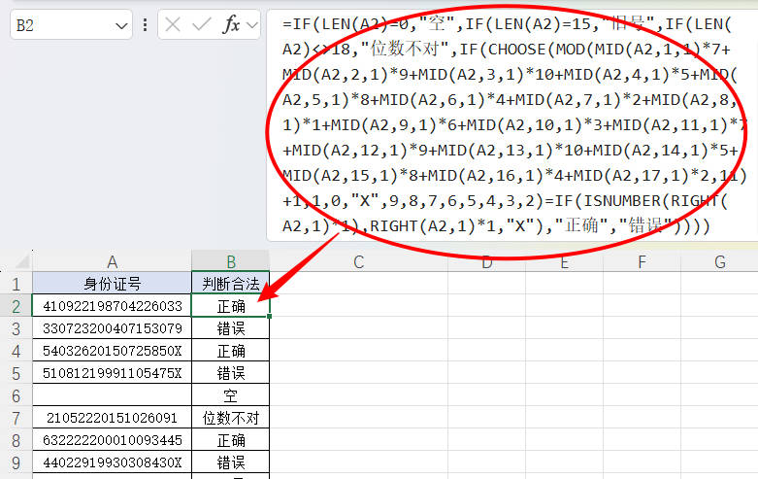Image resolution: width=758 pixels, height=479 pixels.
Task: Select cell containing 410922198704226033
Action: click(112, 306)
